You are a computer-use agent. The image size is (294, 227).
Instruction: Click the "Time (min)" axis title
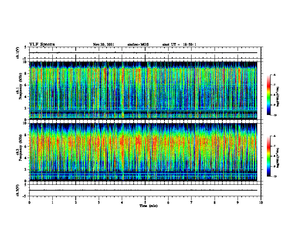(148, 206)
